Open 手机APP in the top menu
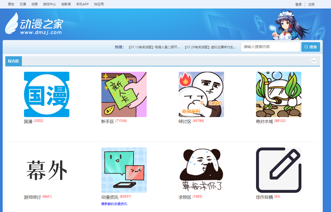Image resolution: width=331 pixels, height=212 pixels. (x=82, y=4)
